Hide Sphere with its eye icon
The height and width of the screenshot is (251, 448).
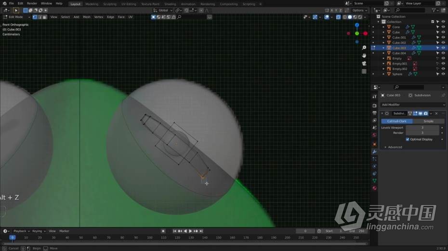click(443, 74)
